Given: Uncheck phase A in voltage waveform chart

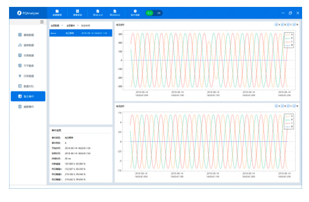Looking at the screenshot, I should pos(276,24).
